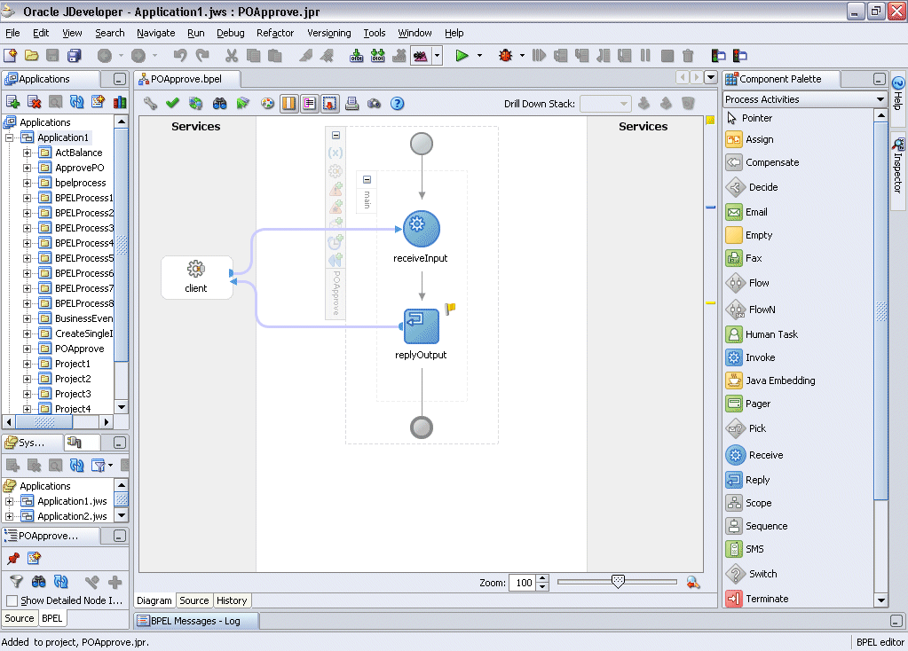Screen dimensions: 908x651
Task: Minimize the Applications navigator panel
Action: (119, 79)
